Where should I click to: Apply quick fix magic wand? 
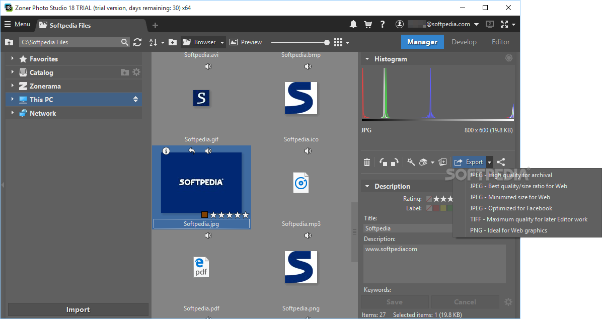click(411, 162)
